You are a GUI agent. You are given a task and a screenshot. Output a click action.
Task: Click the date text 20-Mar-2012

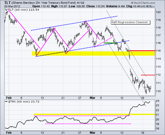tap(12, 6)
